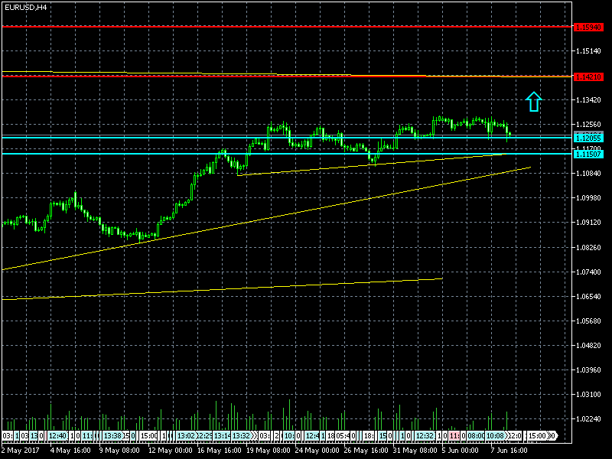Click the 12:32 event marker
Screen dimensions: 612x459
(425, 435)
